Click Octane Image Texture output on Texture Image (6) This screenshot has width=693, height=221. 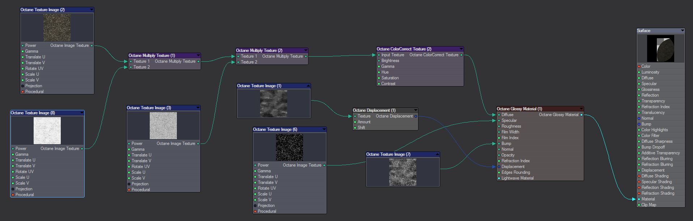click(x=324, y=165)
